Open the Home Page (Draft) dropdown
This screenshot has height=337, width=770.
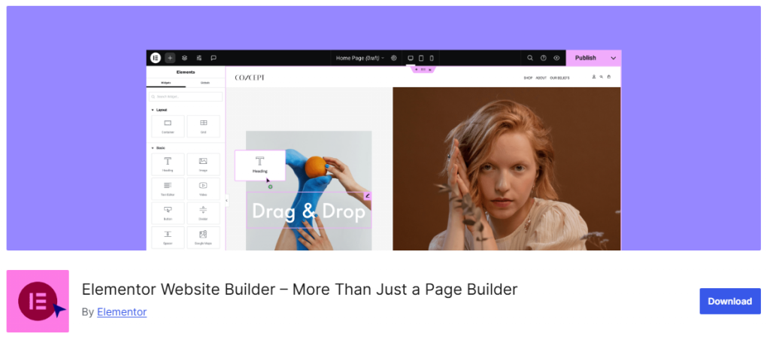[360, 58]
